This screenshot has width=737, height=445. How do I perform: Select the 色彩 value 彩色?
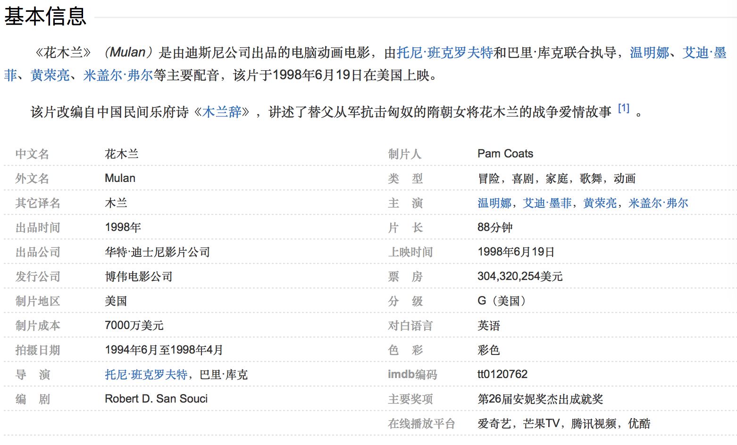(489, 350)
